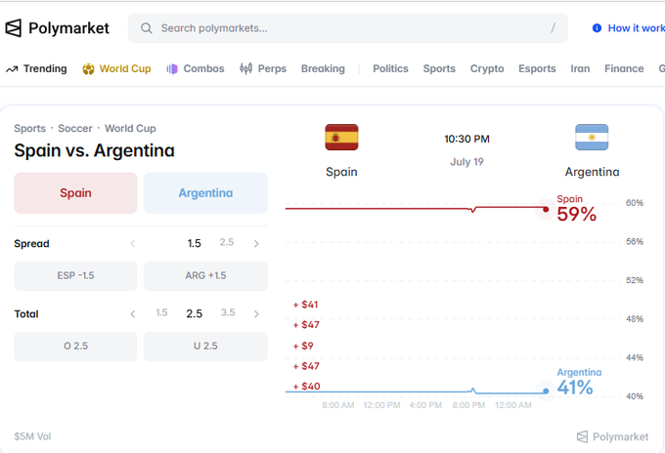Image resolution: width=665 pixels, height=453 pixels.
Task: Select the 2.5 spread line
Action: (x=227, y=242)
